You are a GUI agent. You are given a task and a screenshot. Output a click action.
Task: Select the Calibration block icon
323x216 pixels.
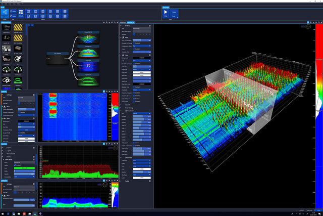(6, 60)
